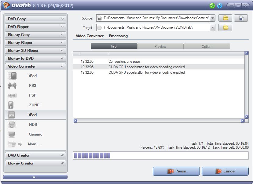Click folder icon inside Target field
253x184 pixels.
100,28
